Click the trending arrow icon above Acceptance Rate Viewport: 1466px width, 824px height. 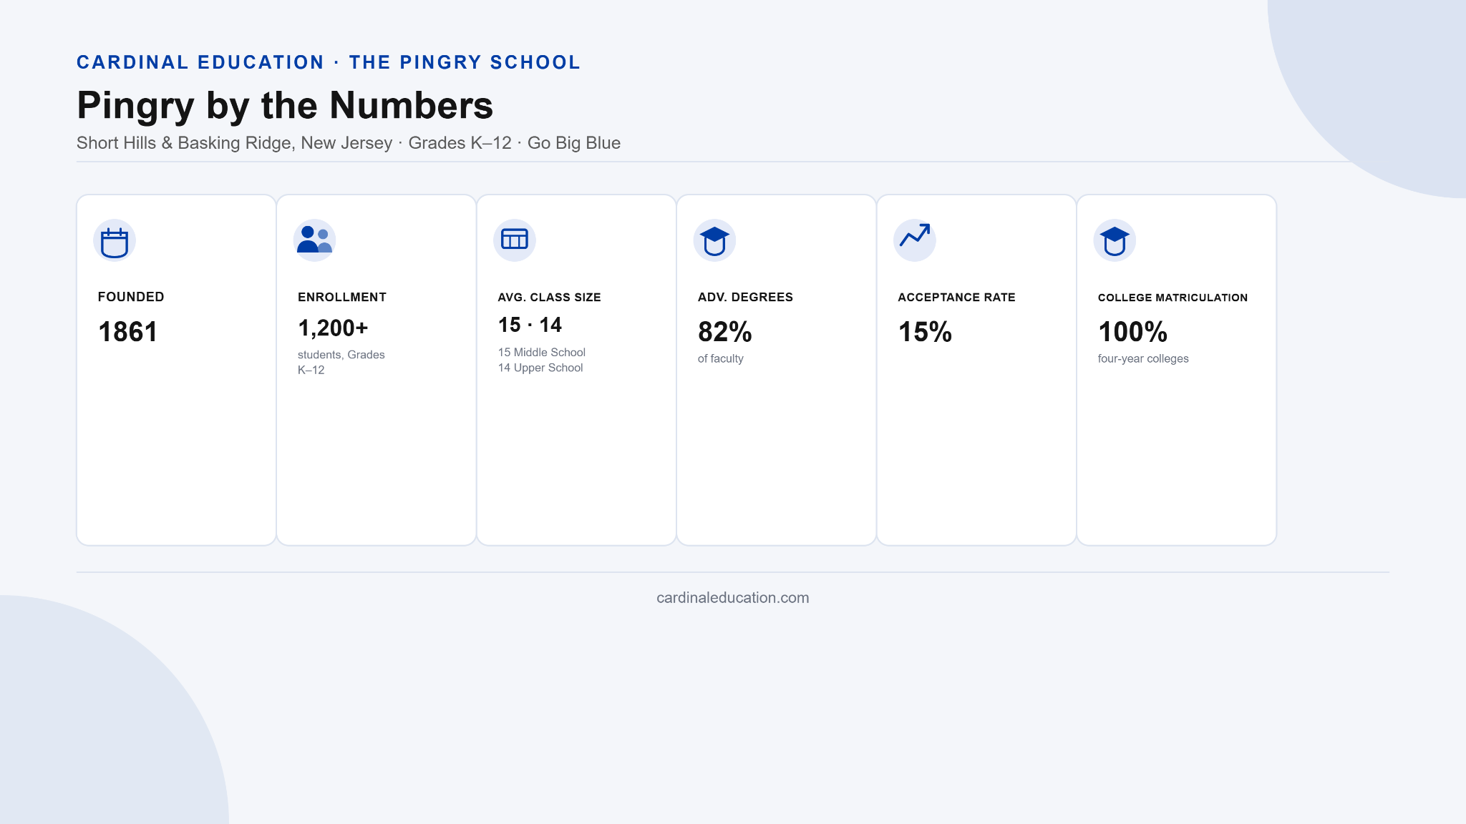[915, 241]
